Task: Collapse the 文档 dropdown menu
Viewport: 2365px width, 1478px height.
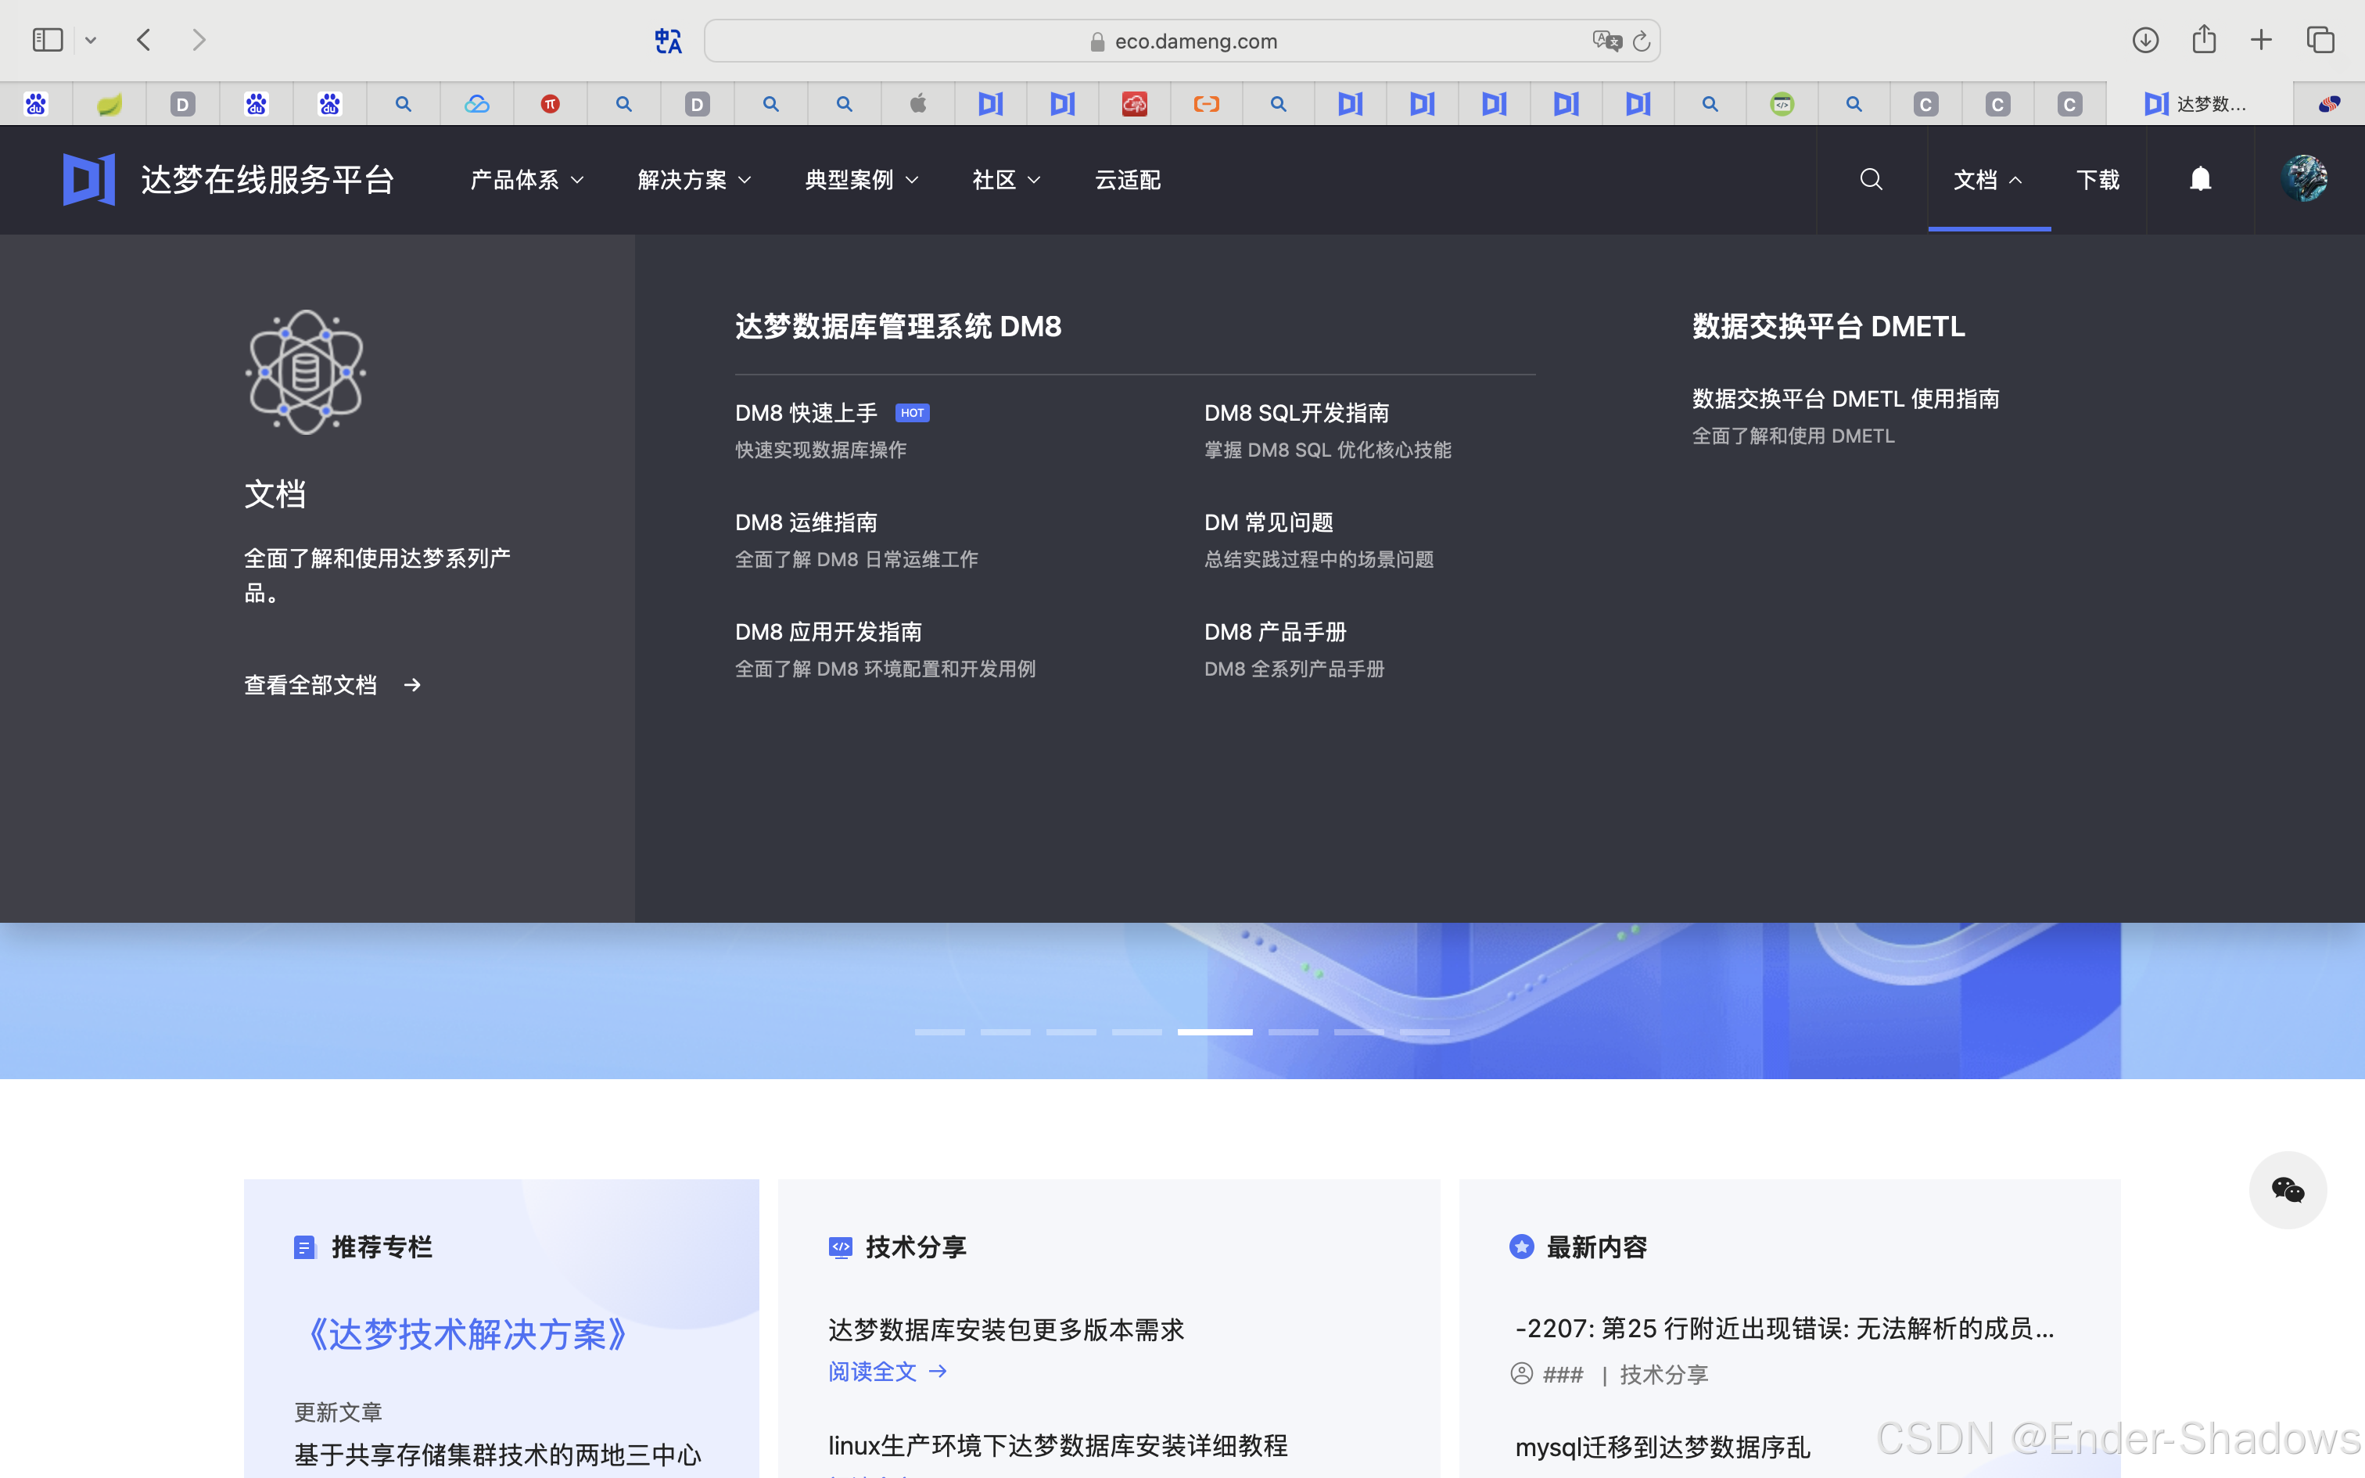Action: tap(1988, 180)
